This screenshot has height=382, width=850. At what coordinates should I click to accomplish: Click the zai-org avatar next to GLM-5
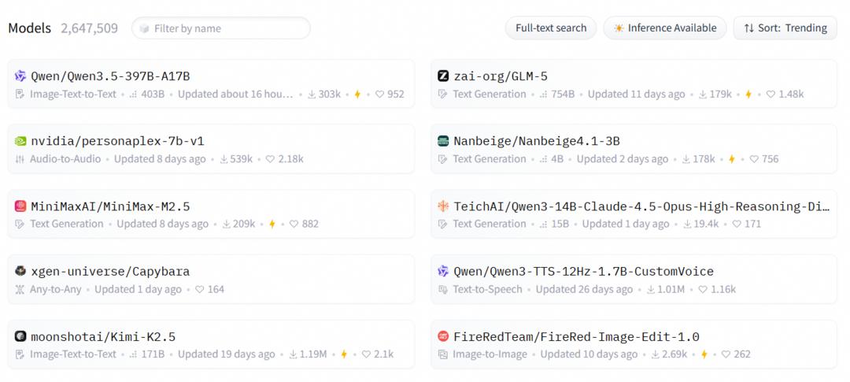click(x=443, y=76)
